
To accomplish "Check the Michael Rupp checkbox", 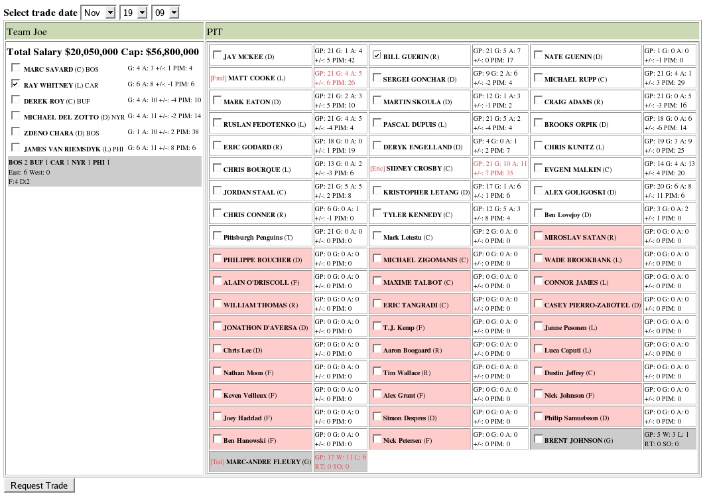I will tap(539, 78).
